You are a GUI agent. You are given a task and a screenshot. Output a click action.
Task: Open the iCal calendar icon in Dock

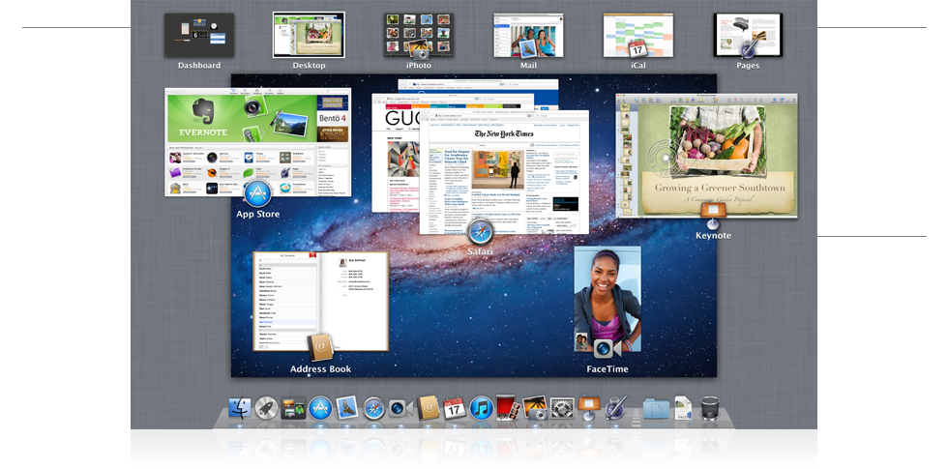[x=454, y=408]
